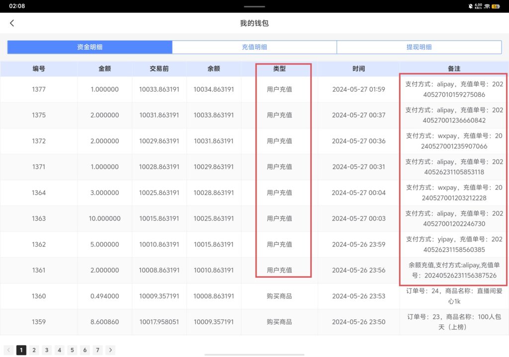Switch to the 充值明细 tab

254,47
